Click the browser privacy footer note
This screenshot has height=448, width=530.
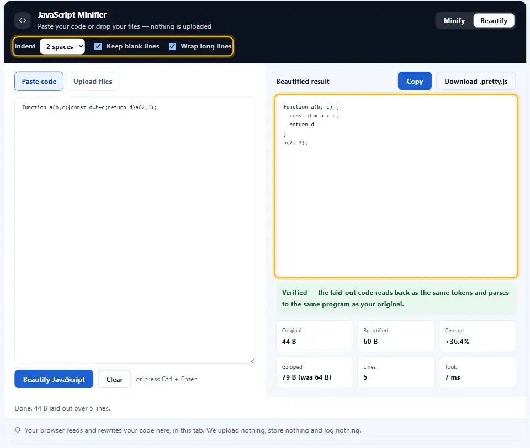coord(193,430)
